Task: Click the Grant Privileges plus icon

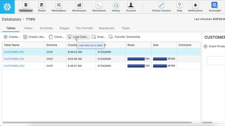Action: [x=205, y=46]
